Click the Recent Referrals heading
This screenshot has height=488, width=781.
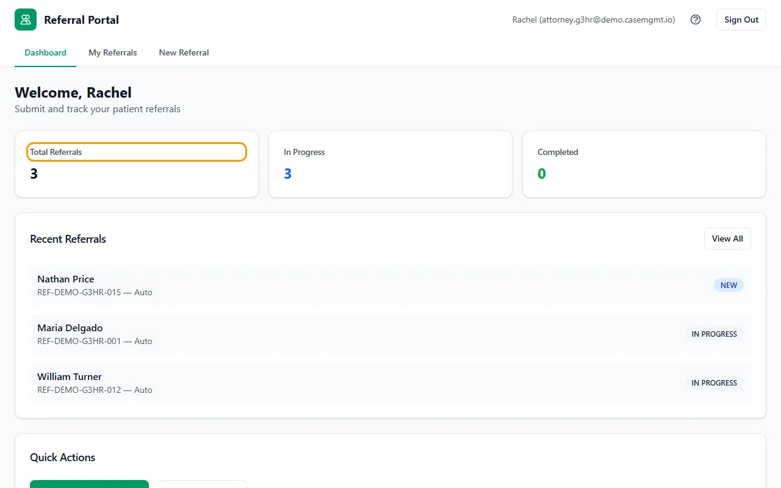point(68,239)
